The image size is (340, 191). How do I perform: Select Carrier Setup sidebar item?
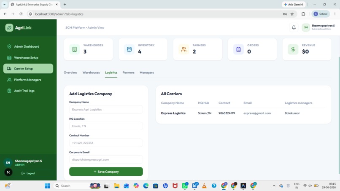[x=28, y=68]
